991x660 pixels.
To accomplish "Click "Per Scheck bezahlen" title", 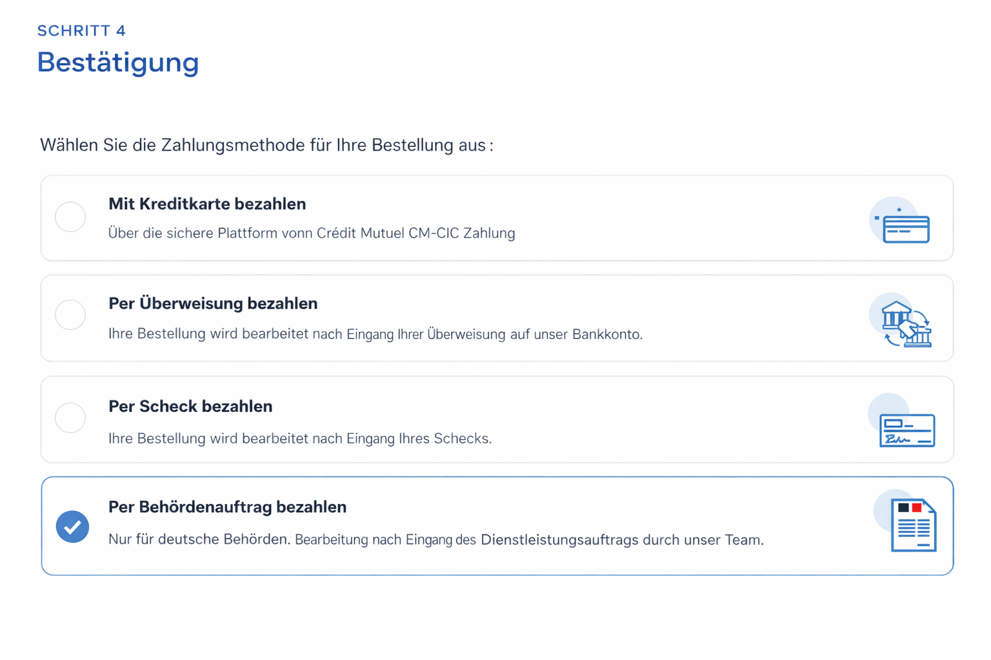I will [x=190, y=407].
